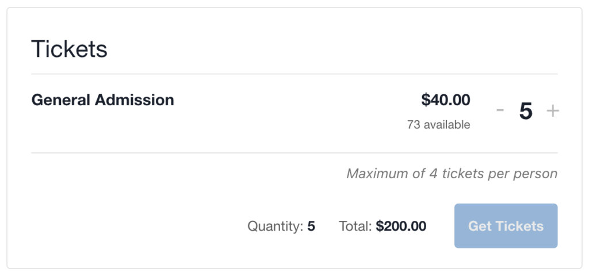This screenshot has height=276, width=589.
Task: Click the word Maximum in limit note
Action: (378, 173)
